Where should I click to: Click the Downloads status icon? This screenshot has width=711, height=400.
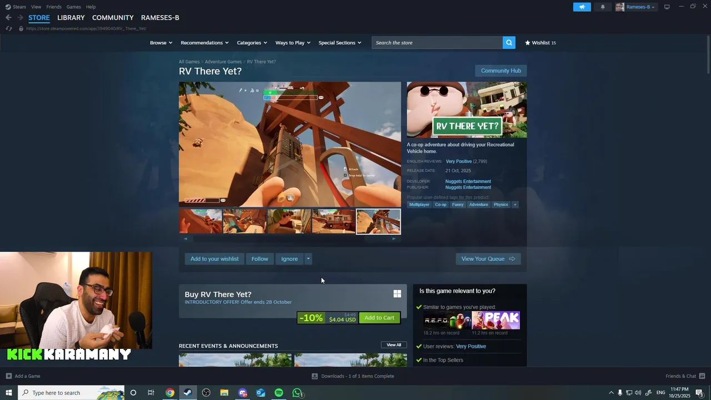(x=314, y=376)
